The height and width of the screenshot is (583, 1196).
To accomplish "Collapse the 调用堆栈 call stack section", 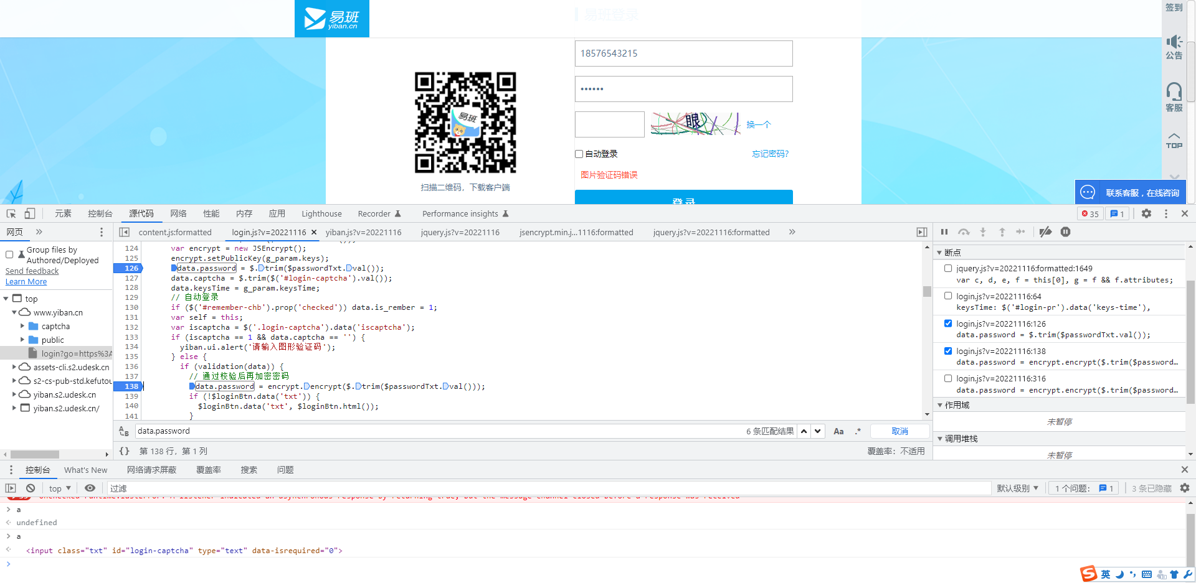I will (x=939, y=439).
